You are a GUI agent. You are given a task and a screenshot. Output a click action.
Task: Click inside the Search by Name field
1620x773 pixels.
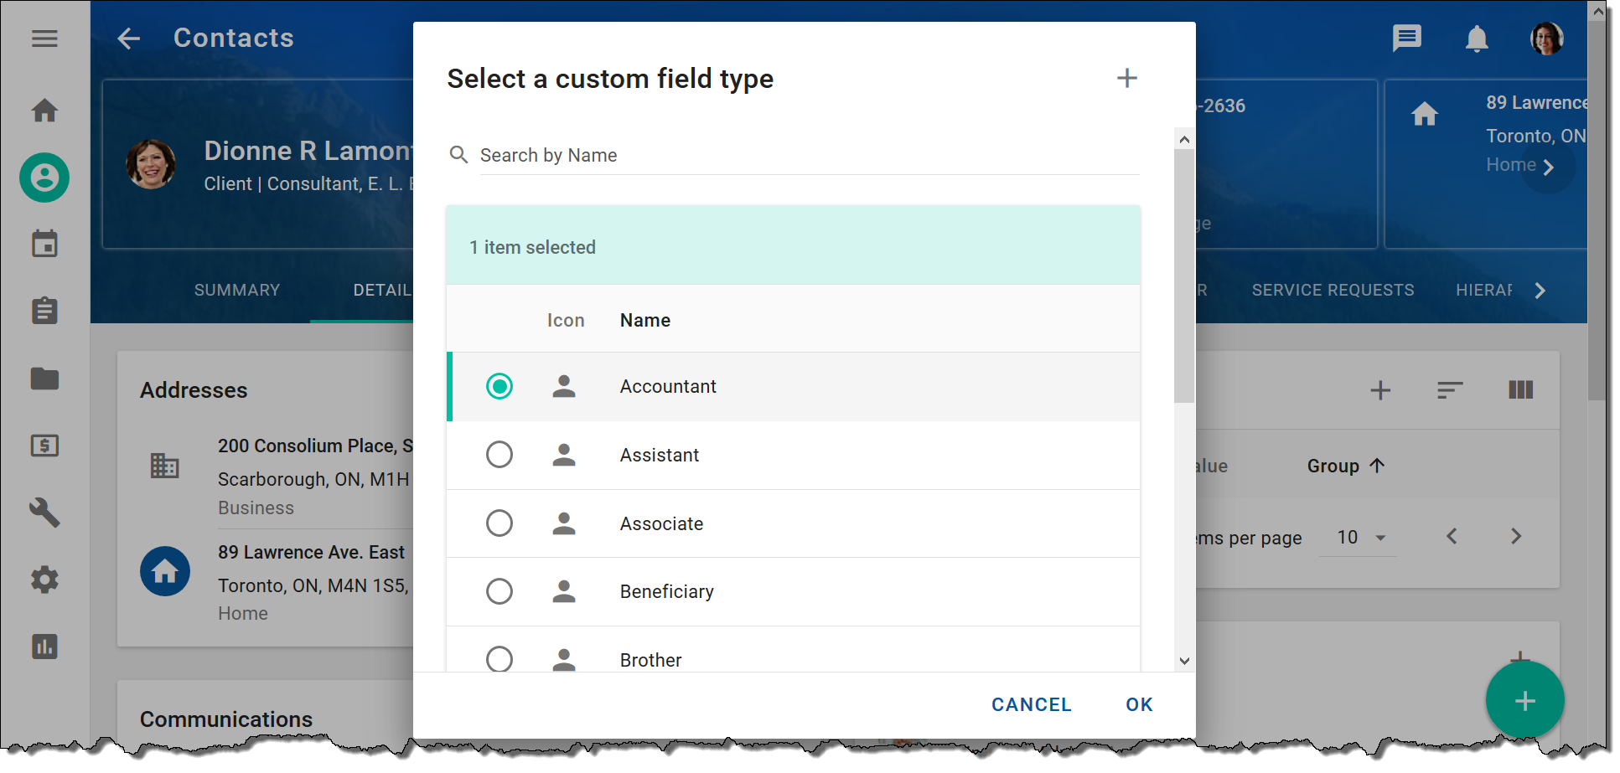point(754,155)
